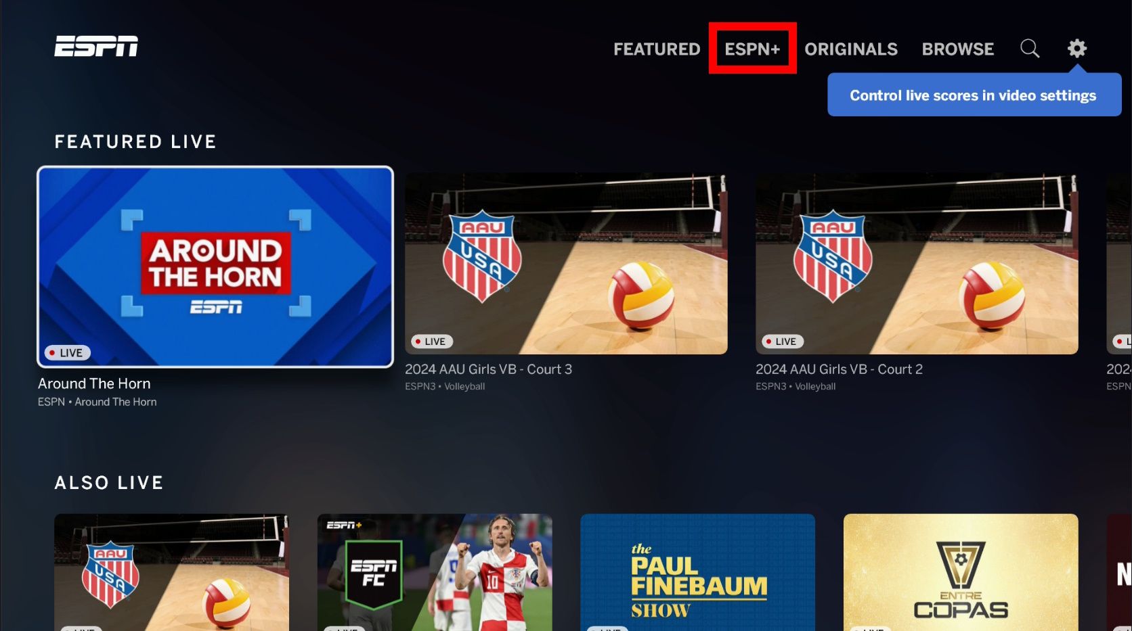The image size is (1132, 631).
Task: Click the 'Around The Horn' title text
Action: click(94, 383)
